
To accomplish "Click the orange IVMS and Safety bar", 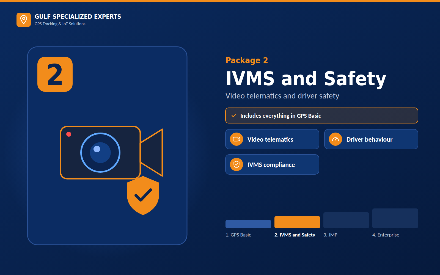I will [x=297, y=222].
